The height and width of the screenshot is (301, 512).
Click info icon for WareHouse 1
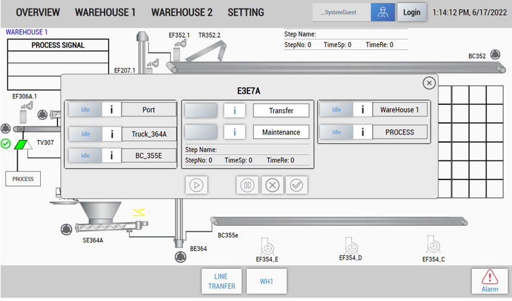pyautogui.click(x=362, y=110)
